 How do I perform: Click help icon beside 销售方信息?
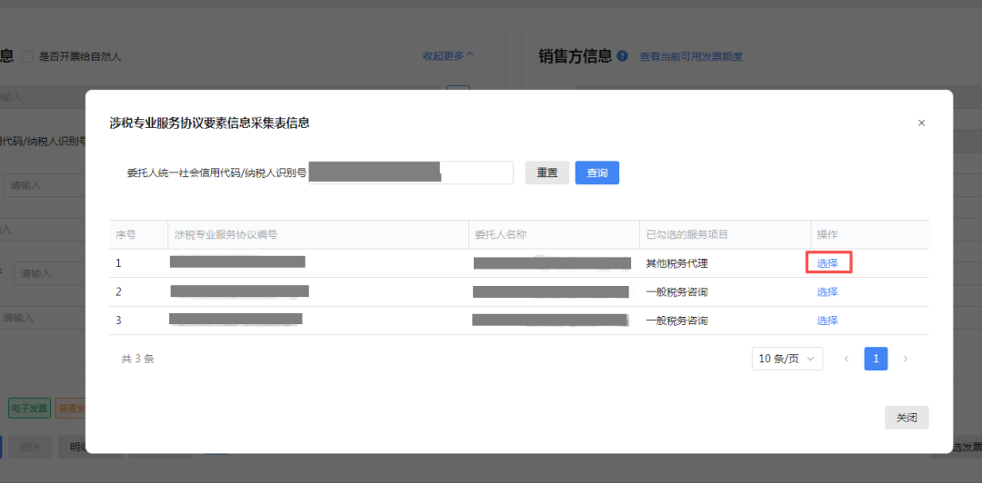(622, 56)
